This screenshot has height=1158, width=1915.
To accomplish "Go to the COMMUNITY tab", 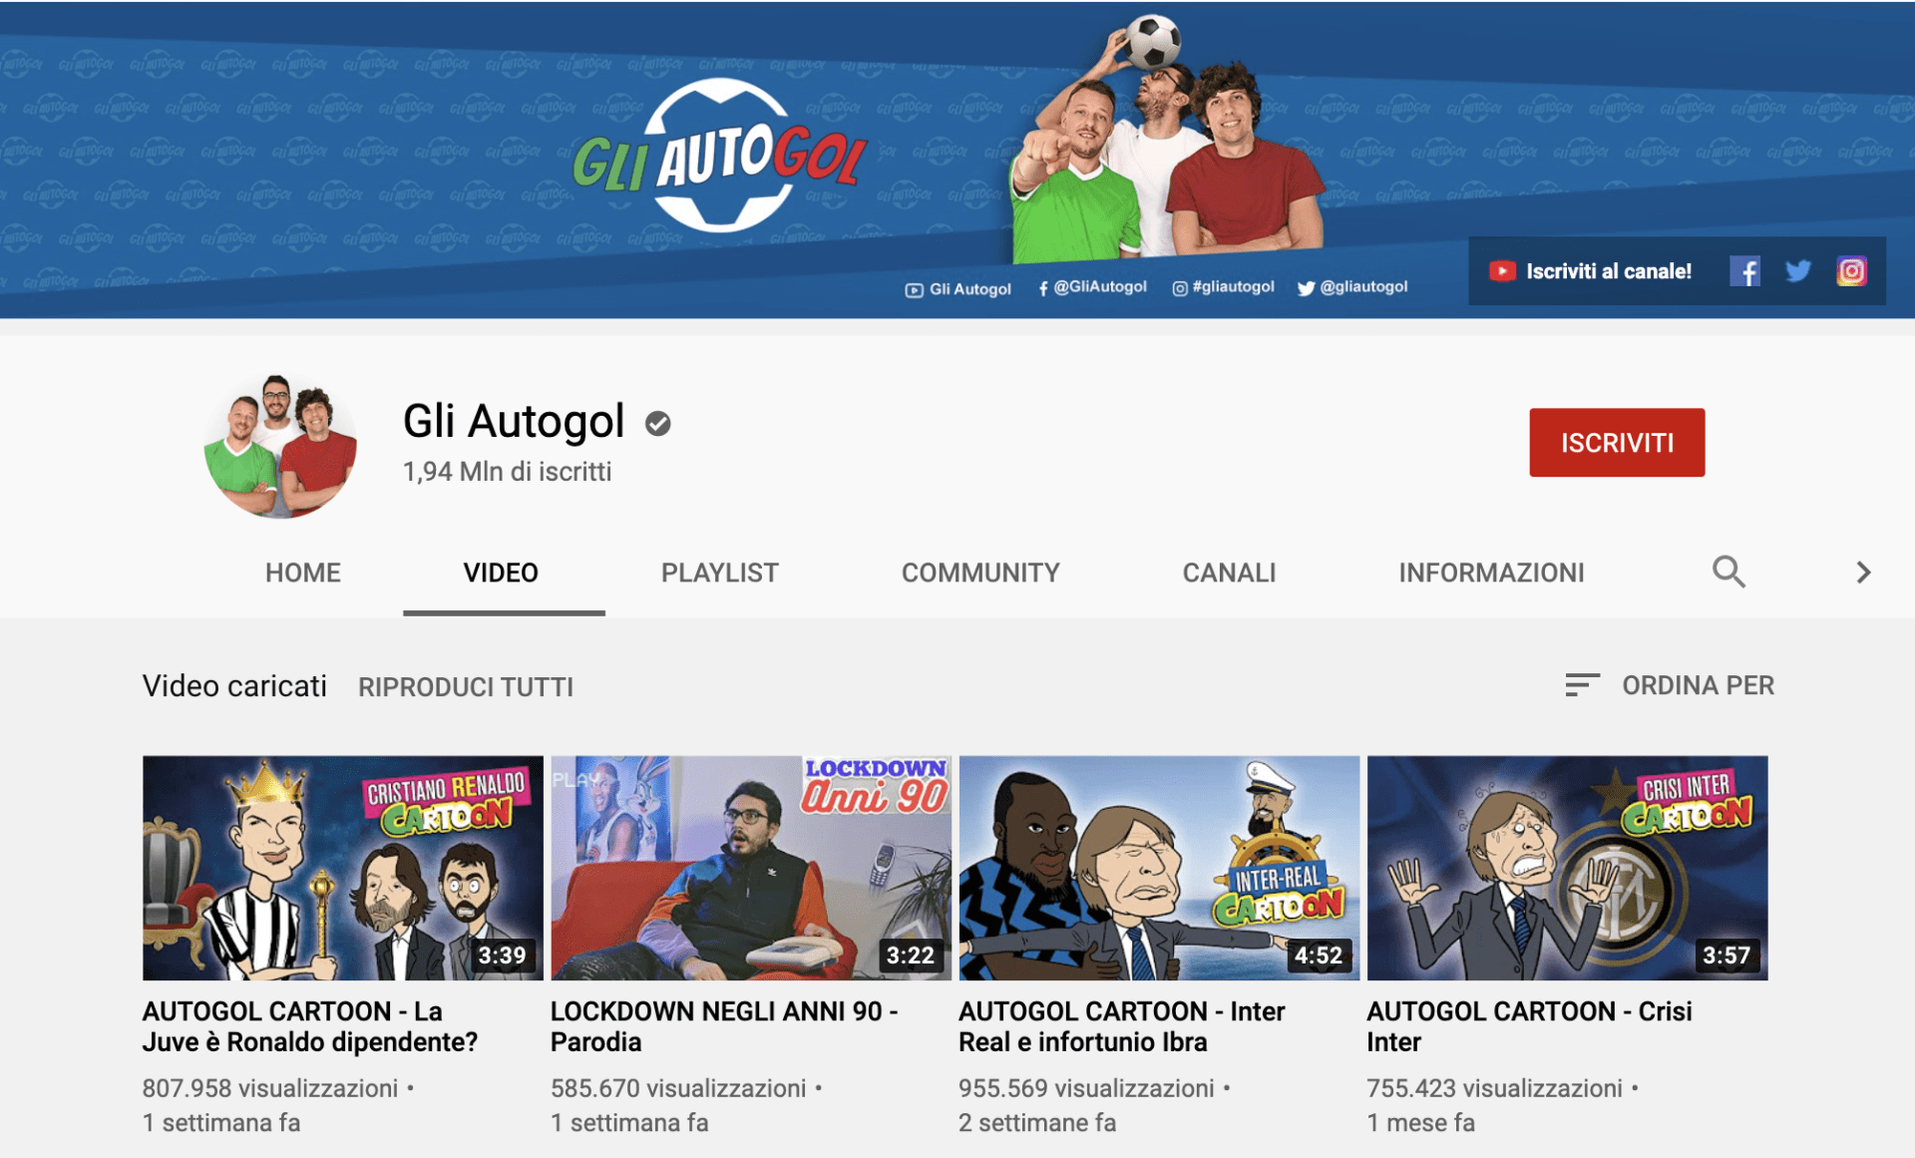I will [x=980, y=573].
